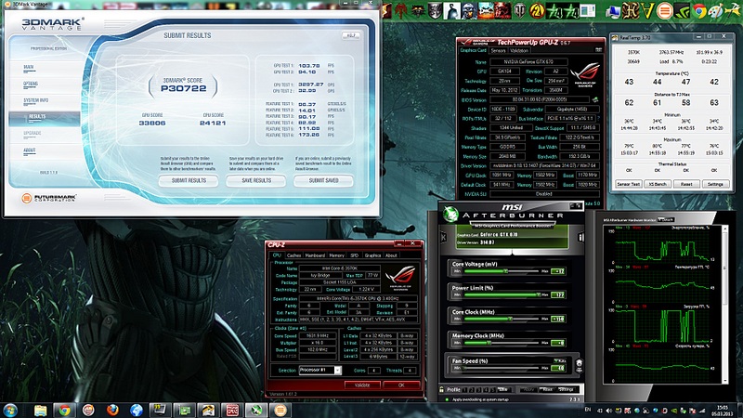Adjust the Fan Speed slider in Afterburner
This screenshot has width=743, height=418.
pyautogui.click(x=502, y=368)
